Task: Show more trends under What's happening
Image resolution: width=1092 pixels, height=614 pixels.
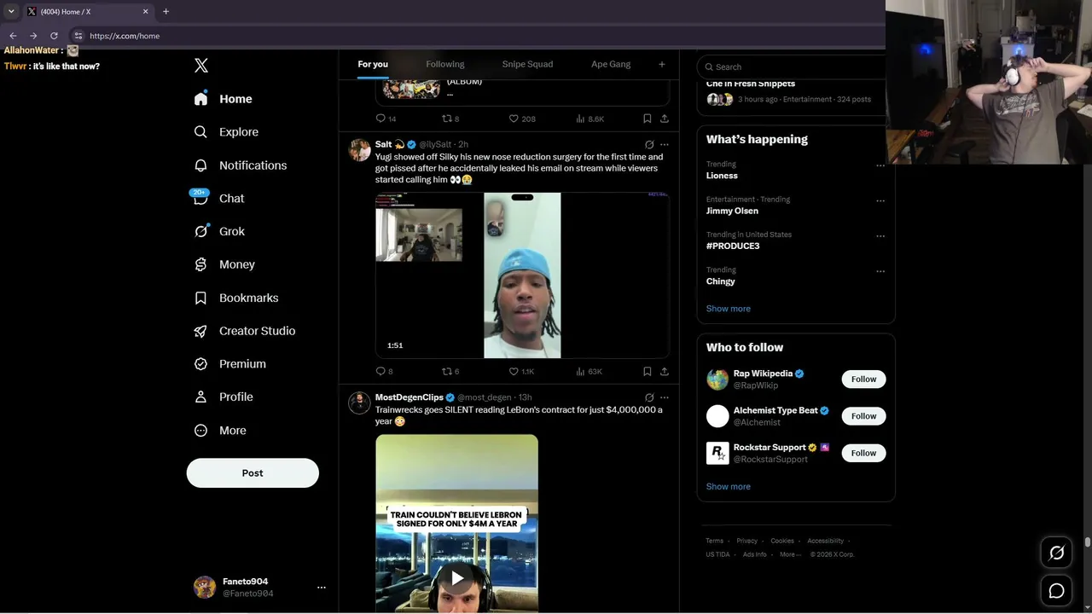Action: (729, 309)
